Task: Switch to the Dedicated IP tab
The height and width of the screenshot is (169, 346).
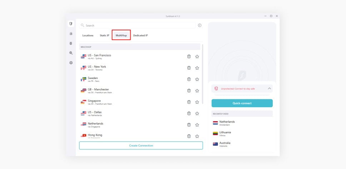Action: pyautogui.click(x=140, y=35)
